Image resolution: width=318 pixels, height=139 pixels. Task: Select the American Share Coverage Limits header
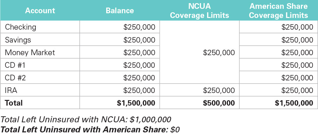click(x=278, y=11)
